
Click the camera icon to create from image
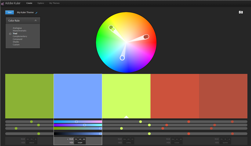coord(240,12)
